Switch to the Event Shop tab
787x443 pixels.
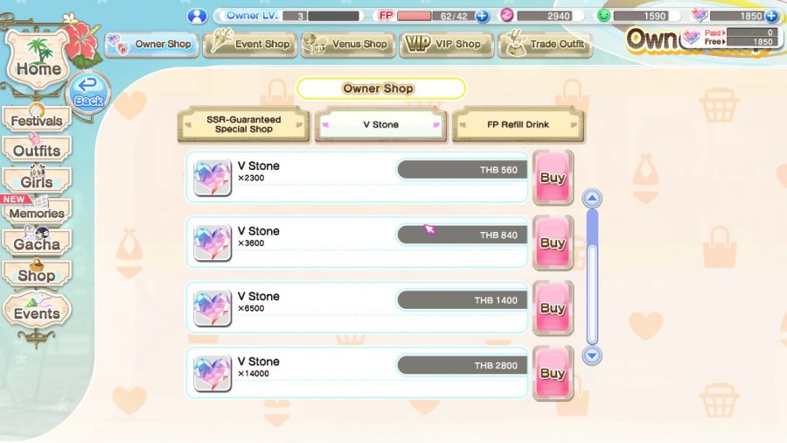pyautogui.click(x=250, y=44)
